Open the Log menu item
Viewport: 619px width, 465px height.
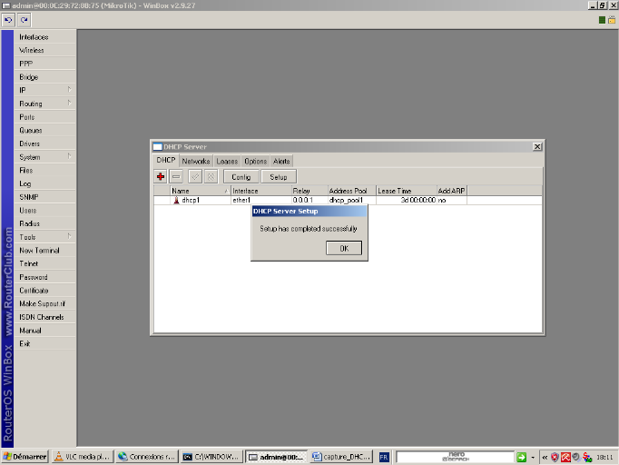click(x=44, y=183)
